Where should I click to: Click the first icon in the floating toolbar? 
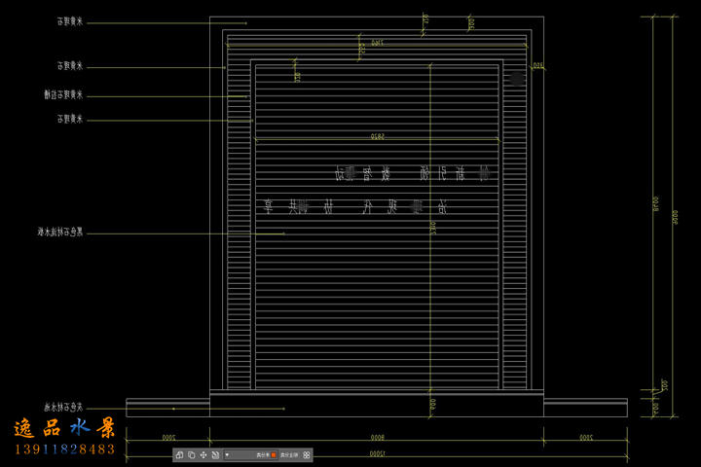coord(180,454)
